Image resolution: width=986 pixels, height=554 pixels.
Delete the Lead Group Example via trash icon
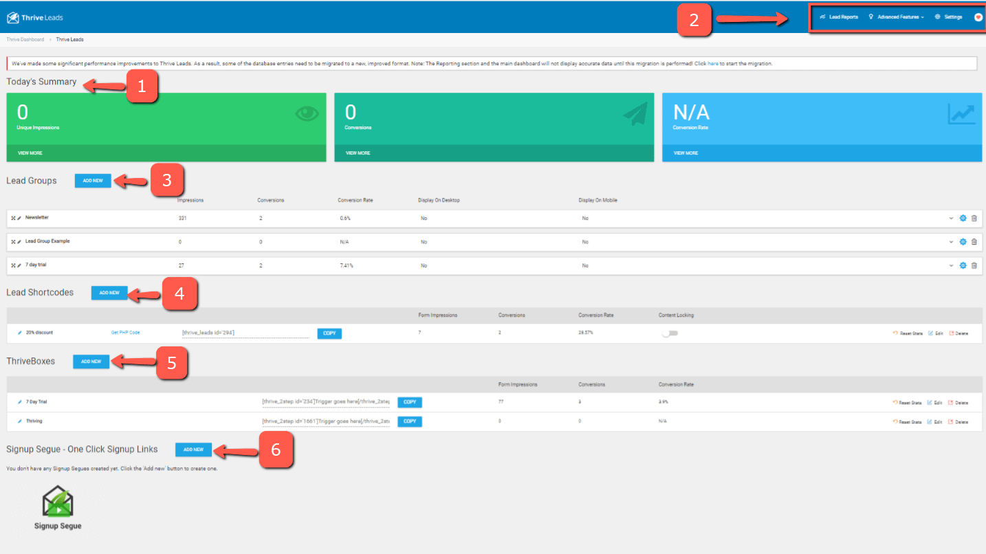click(974, 241)
